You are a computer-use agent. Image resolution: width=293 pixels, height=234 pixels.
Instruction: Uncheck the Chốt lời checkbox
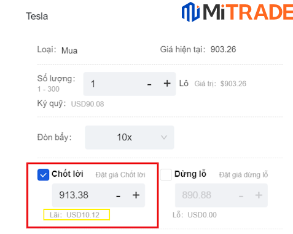coord(43,175)
